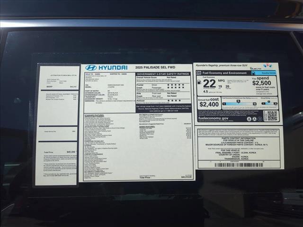
Task: Click the QR code on the fuel economy label
Action: [x=272, y=115]
